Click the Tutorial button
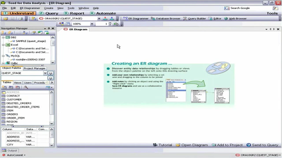 pyautogui.click(x=163, y=145)
